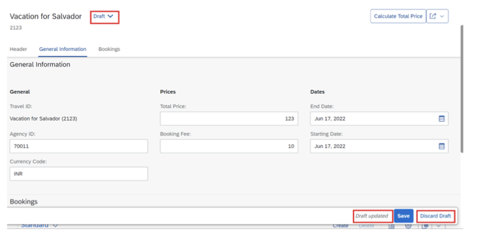500x236 pixels.
Task: Click Discard Draft button
Action: (435, 216)
